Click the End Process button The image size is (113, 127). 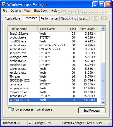click(x=92, y=111)
